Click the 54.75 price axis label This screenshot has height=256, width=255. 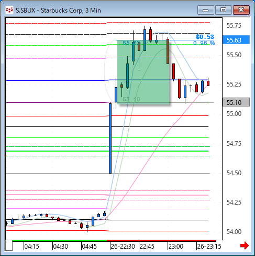pyautogui.click(x=234, y=144)
